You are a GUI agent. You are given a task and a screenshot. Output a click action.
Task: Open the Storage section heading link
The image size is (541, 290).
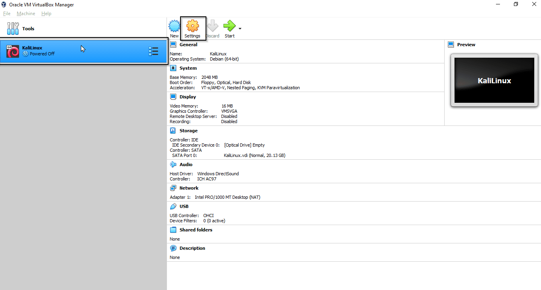click(x=188, y=131)
